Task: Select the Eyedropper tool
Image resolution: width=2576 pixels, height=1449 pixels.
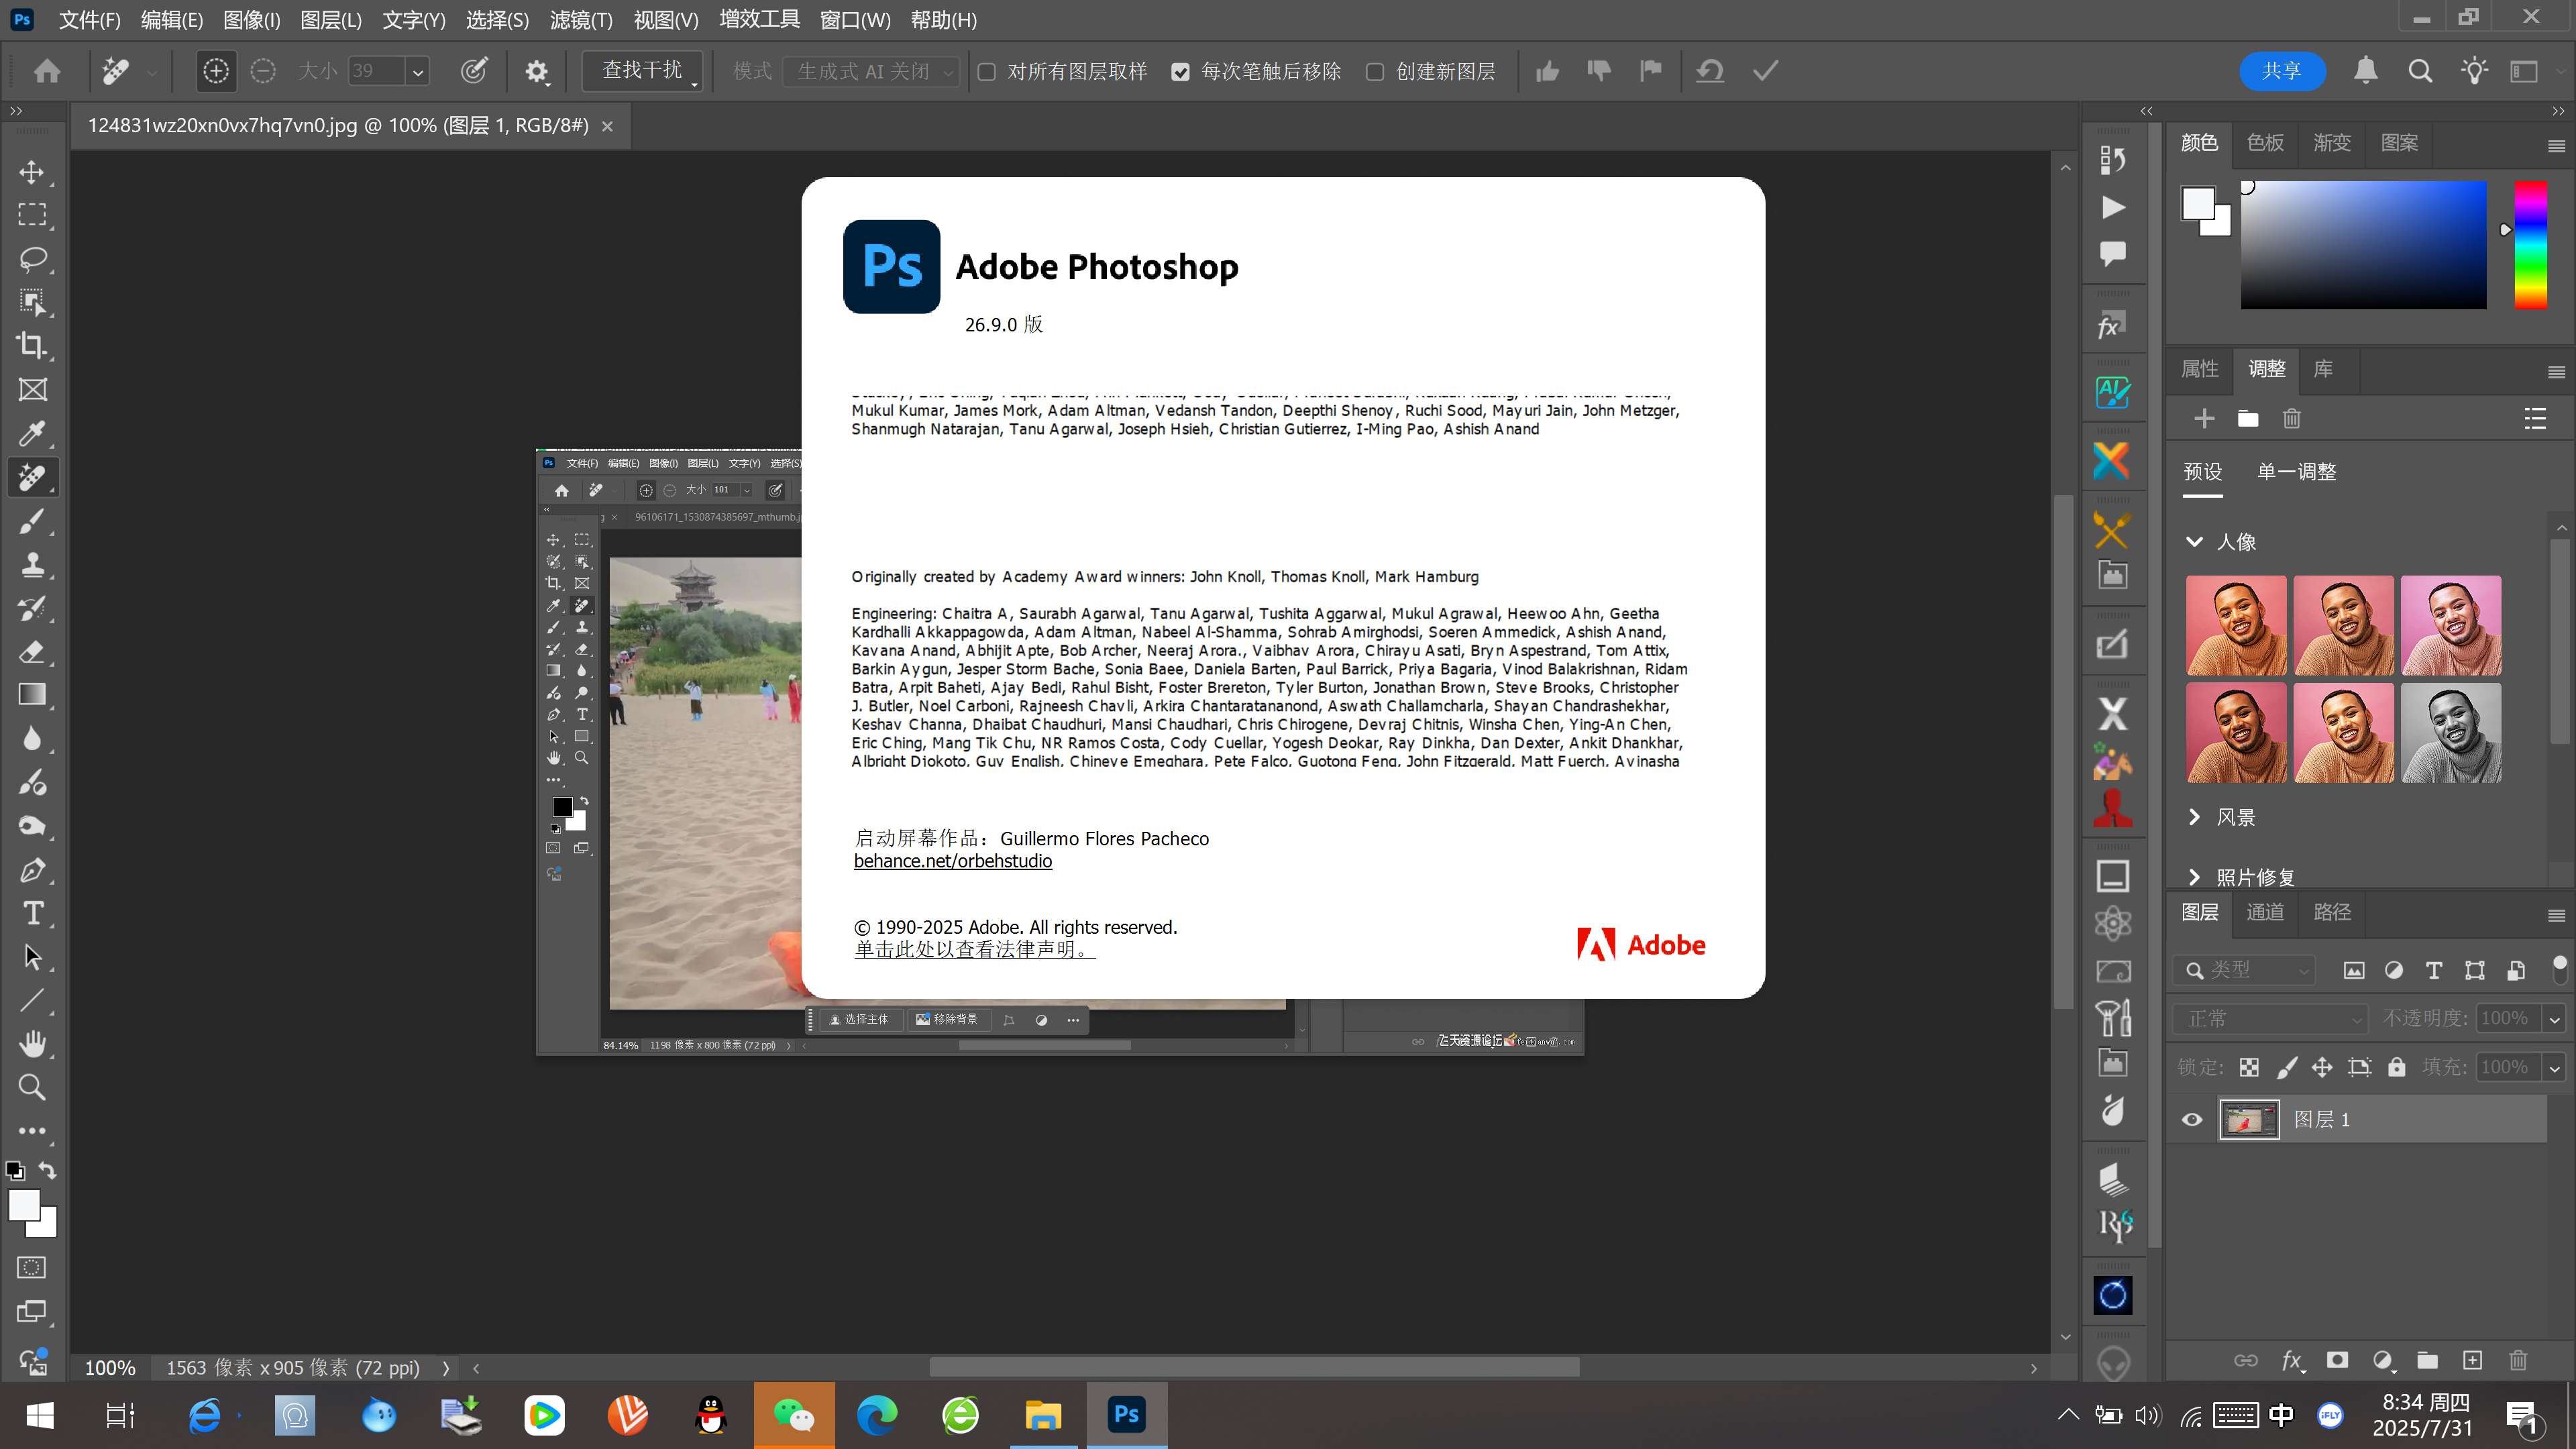Action: tap(32, 433)
